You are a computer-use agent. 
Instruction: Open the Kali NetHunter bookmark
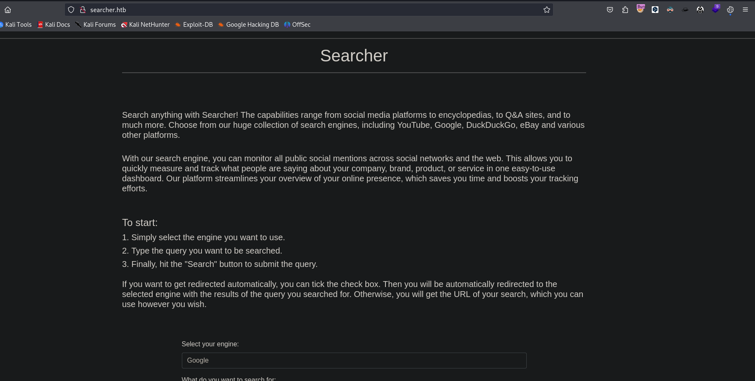(x=145, y=25)
